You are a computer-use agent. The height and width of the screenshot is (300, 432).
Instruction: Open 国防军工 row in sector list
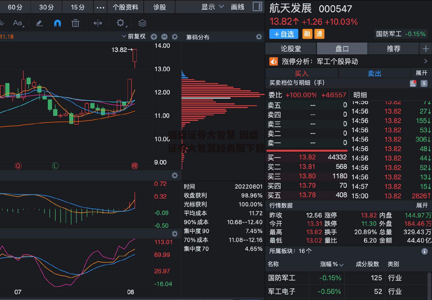click(347, 278)
